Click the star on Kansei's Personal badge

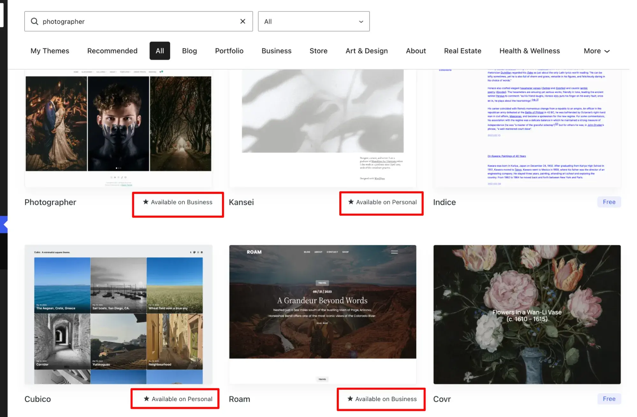351,202
